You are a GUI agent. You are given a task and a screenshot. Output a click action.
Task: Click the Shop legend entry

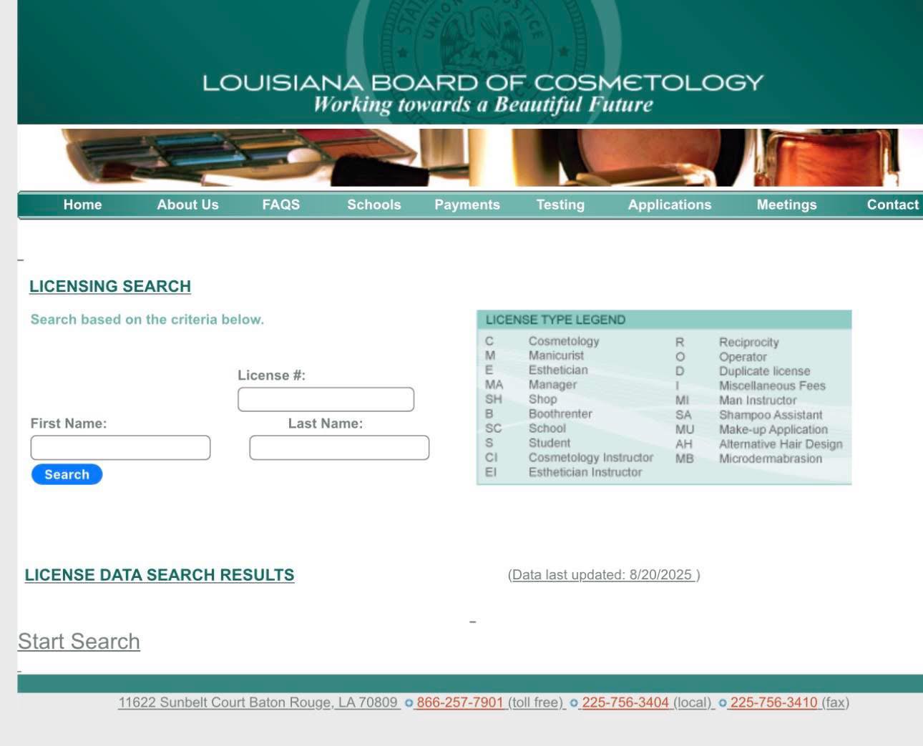coord(542,399)
